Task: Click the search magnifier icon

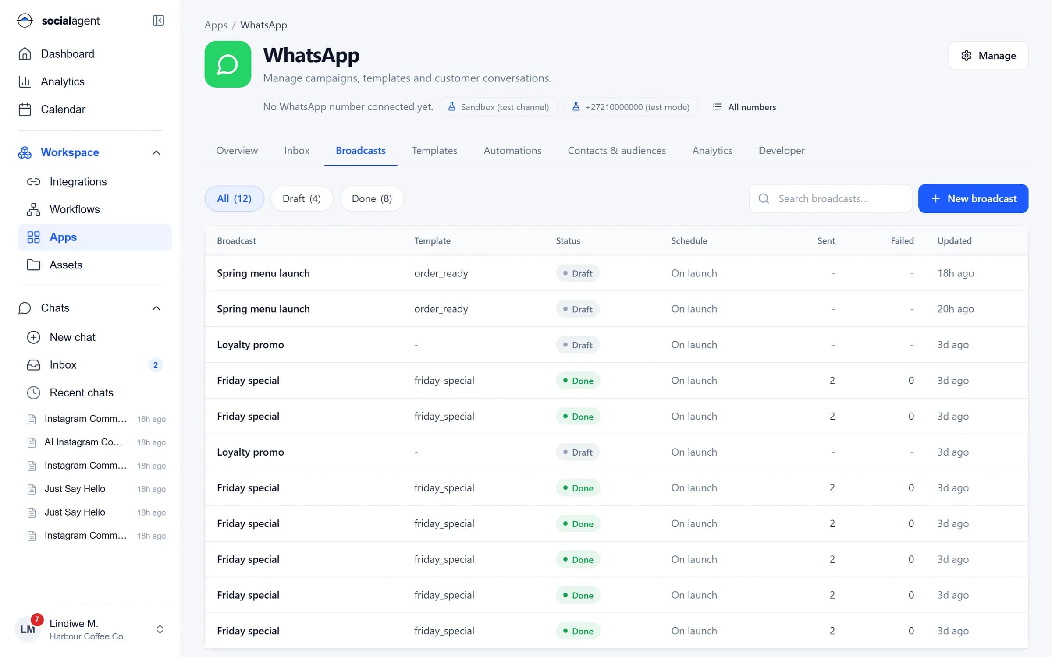Action: 764,199
